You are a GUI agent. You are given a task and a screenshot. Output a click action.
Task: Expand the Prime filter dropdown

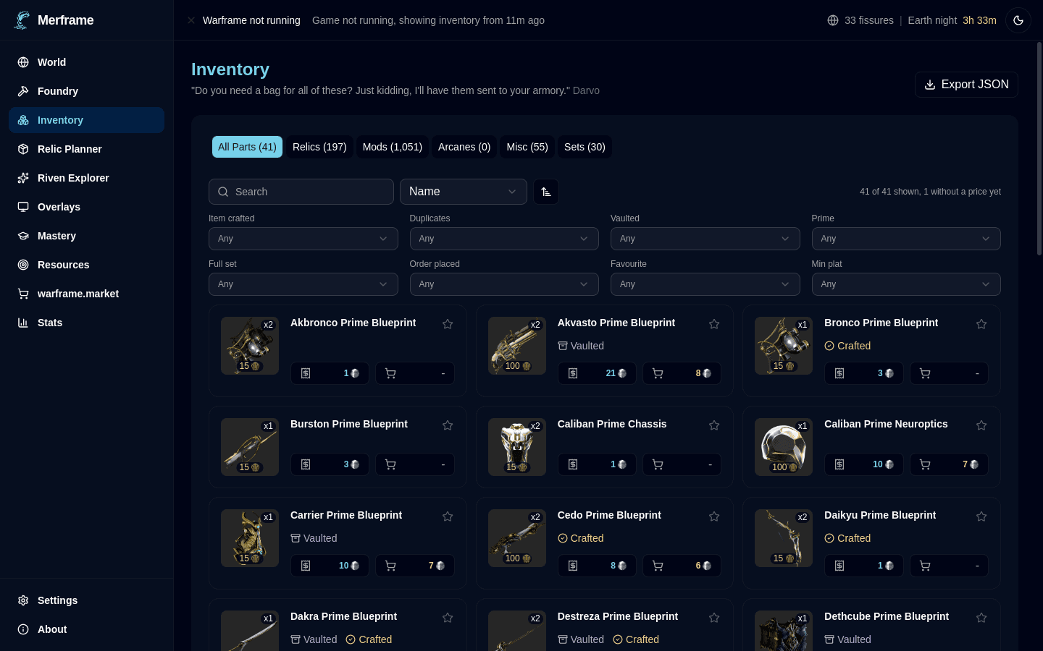point(906,239)
